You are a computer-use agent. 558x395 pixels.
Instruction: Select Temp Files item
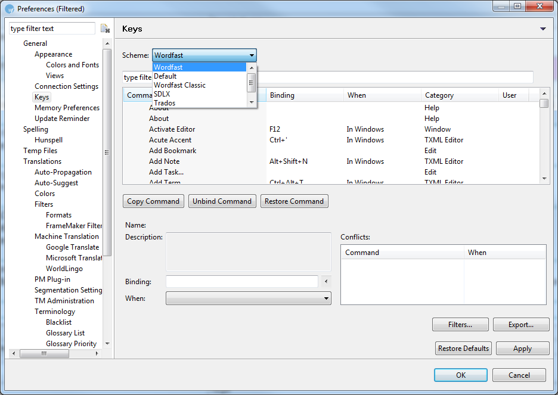(40, 151)
